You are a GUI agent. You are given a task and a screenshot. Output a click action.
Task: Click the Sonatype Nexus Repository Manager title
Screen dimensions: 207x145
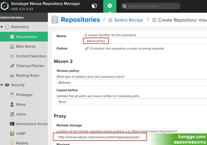(46, 4)
